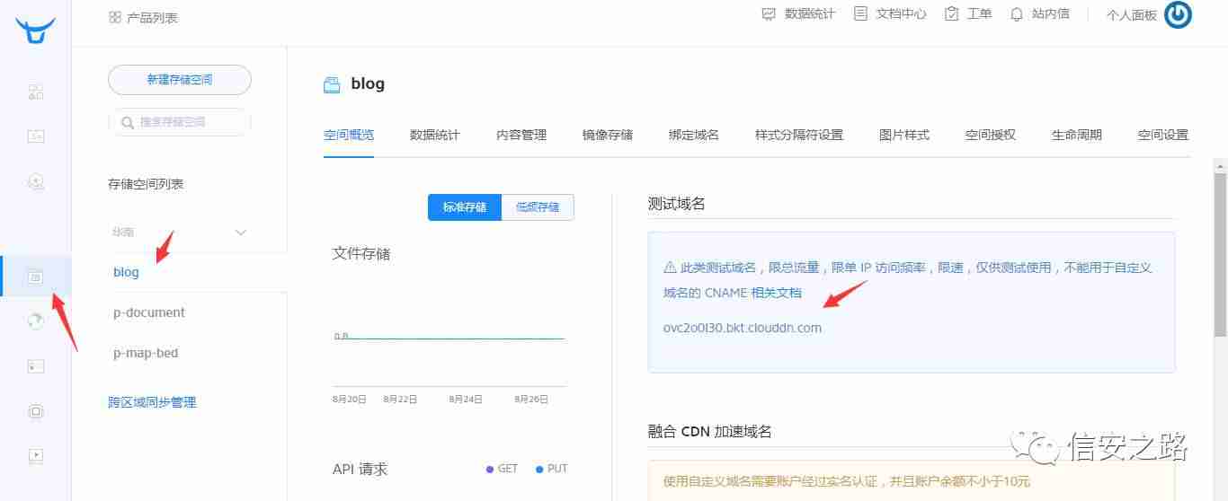Focus the 搜索存储空间 search field
The width and height of the screenshot is (1228, 501).
point(180,122)
